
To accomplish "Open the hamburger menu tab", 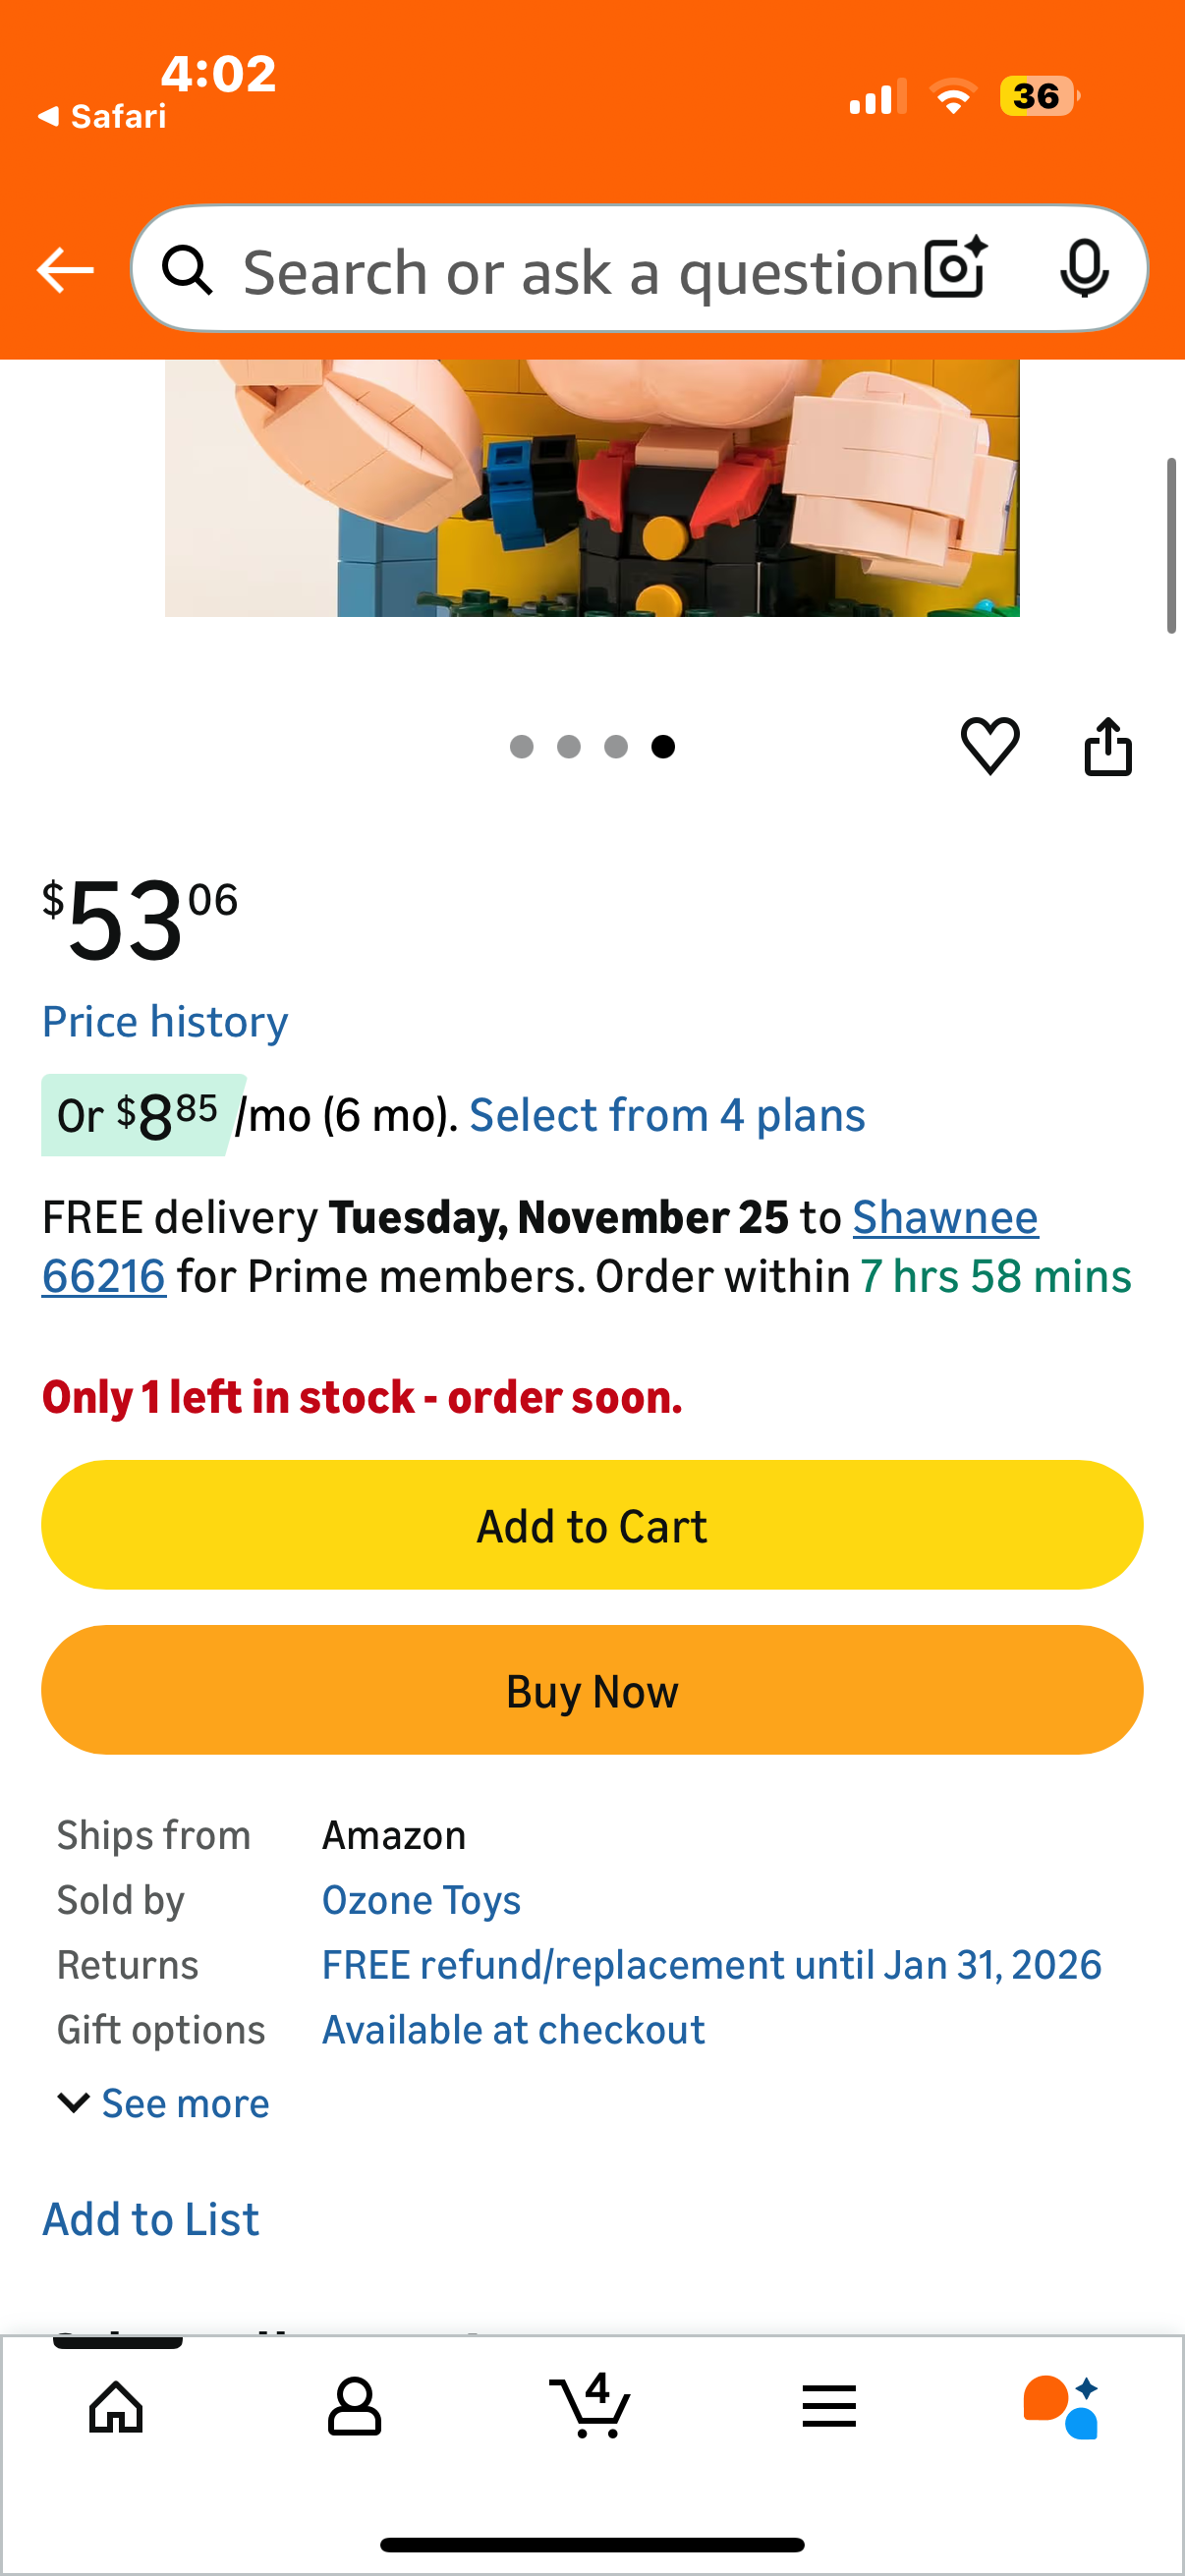I will coord(828,2406).
